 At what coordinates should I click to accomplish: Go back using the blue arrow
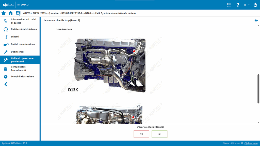click(256, 20)
